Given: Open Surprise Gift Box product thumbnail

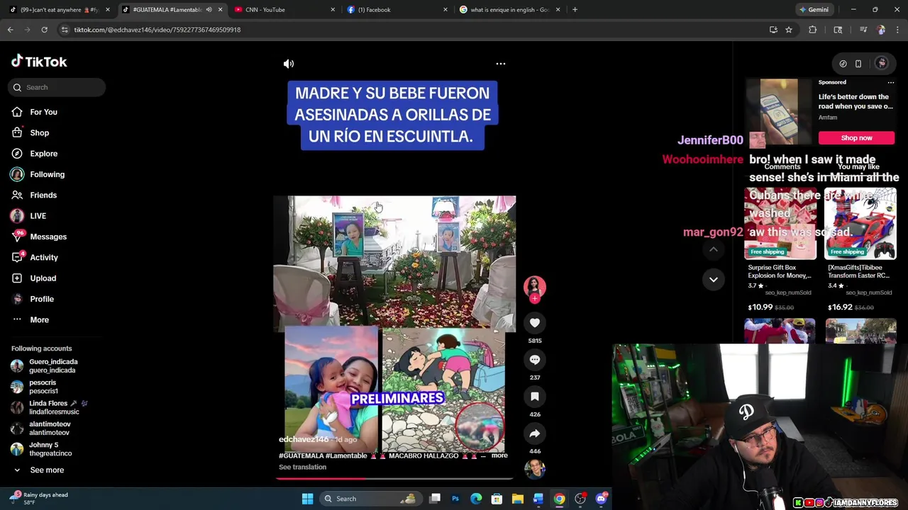Looking at the screenshot, I should point(780,224).
